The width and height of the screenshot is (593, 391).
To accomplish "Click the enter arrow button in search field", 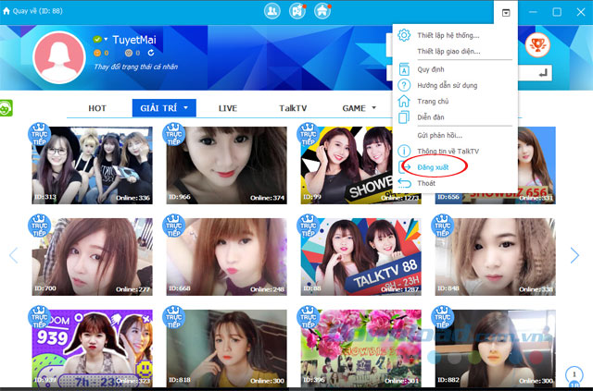I will [543, 73].
